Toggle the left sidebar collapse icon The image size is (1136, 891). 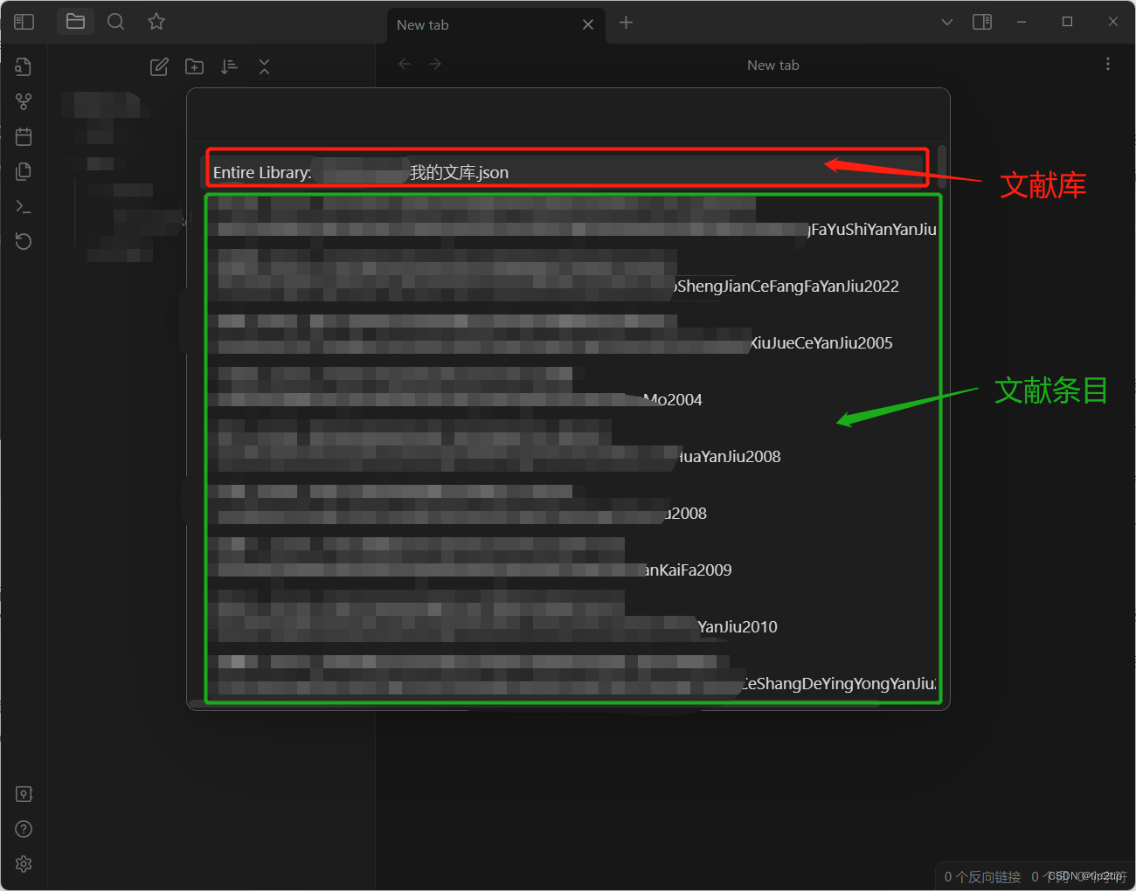coord(24,22)
